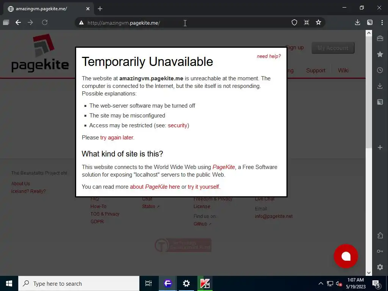This screenshot has height=291, width=388.
Task: Reload the current page
Action: 45,22
